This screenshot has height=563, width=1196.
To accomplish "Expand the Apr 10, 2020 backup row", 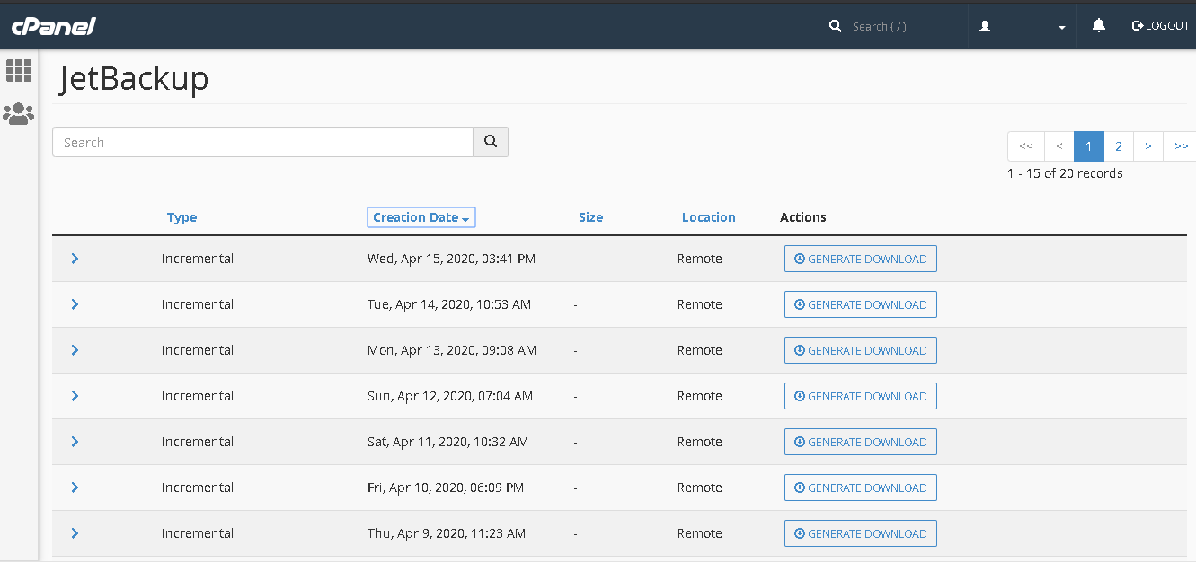I will coord(75,488).
